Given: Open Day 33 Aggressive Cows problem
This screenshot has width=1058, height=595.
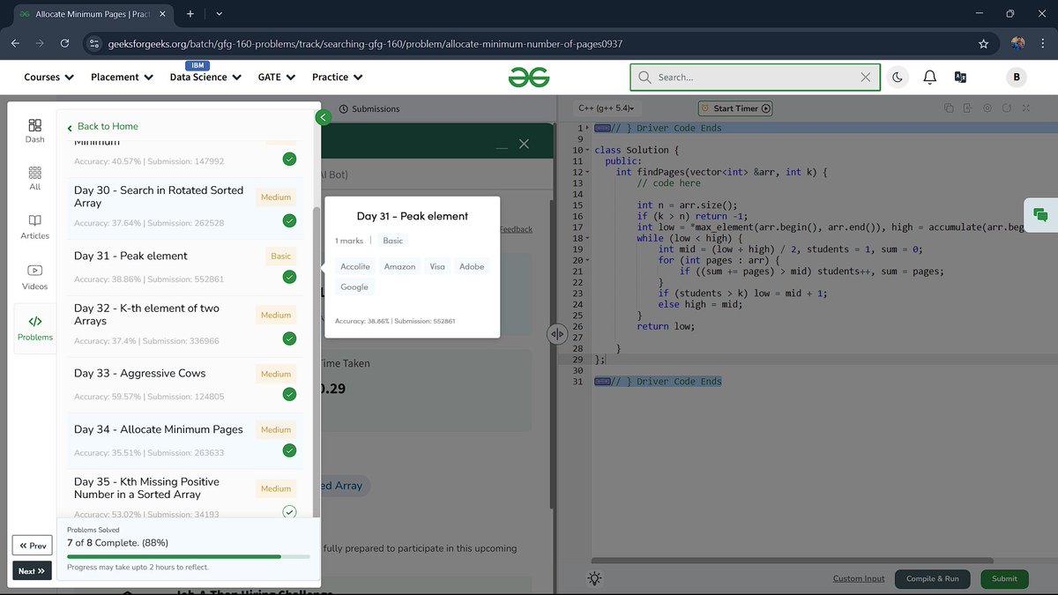Looking at the screenshot, I should tap(139, 374).
